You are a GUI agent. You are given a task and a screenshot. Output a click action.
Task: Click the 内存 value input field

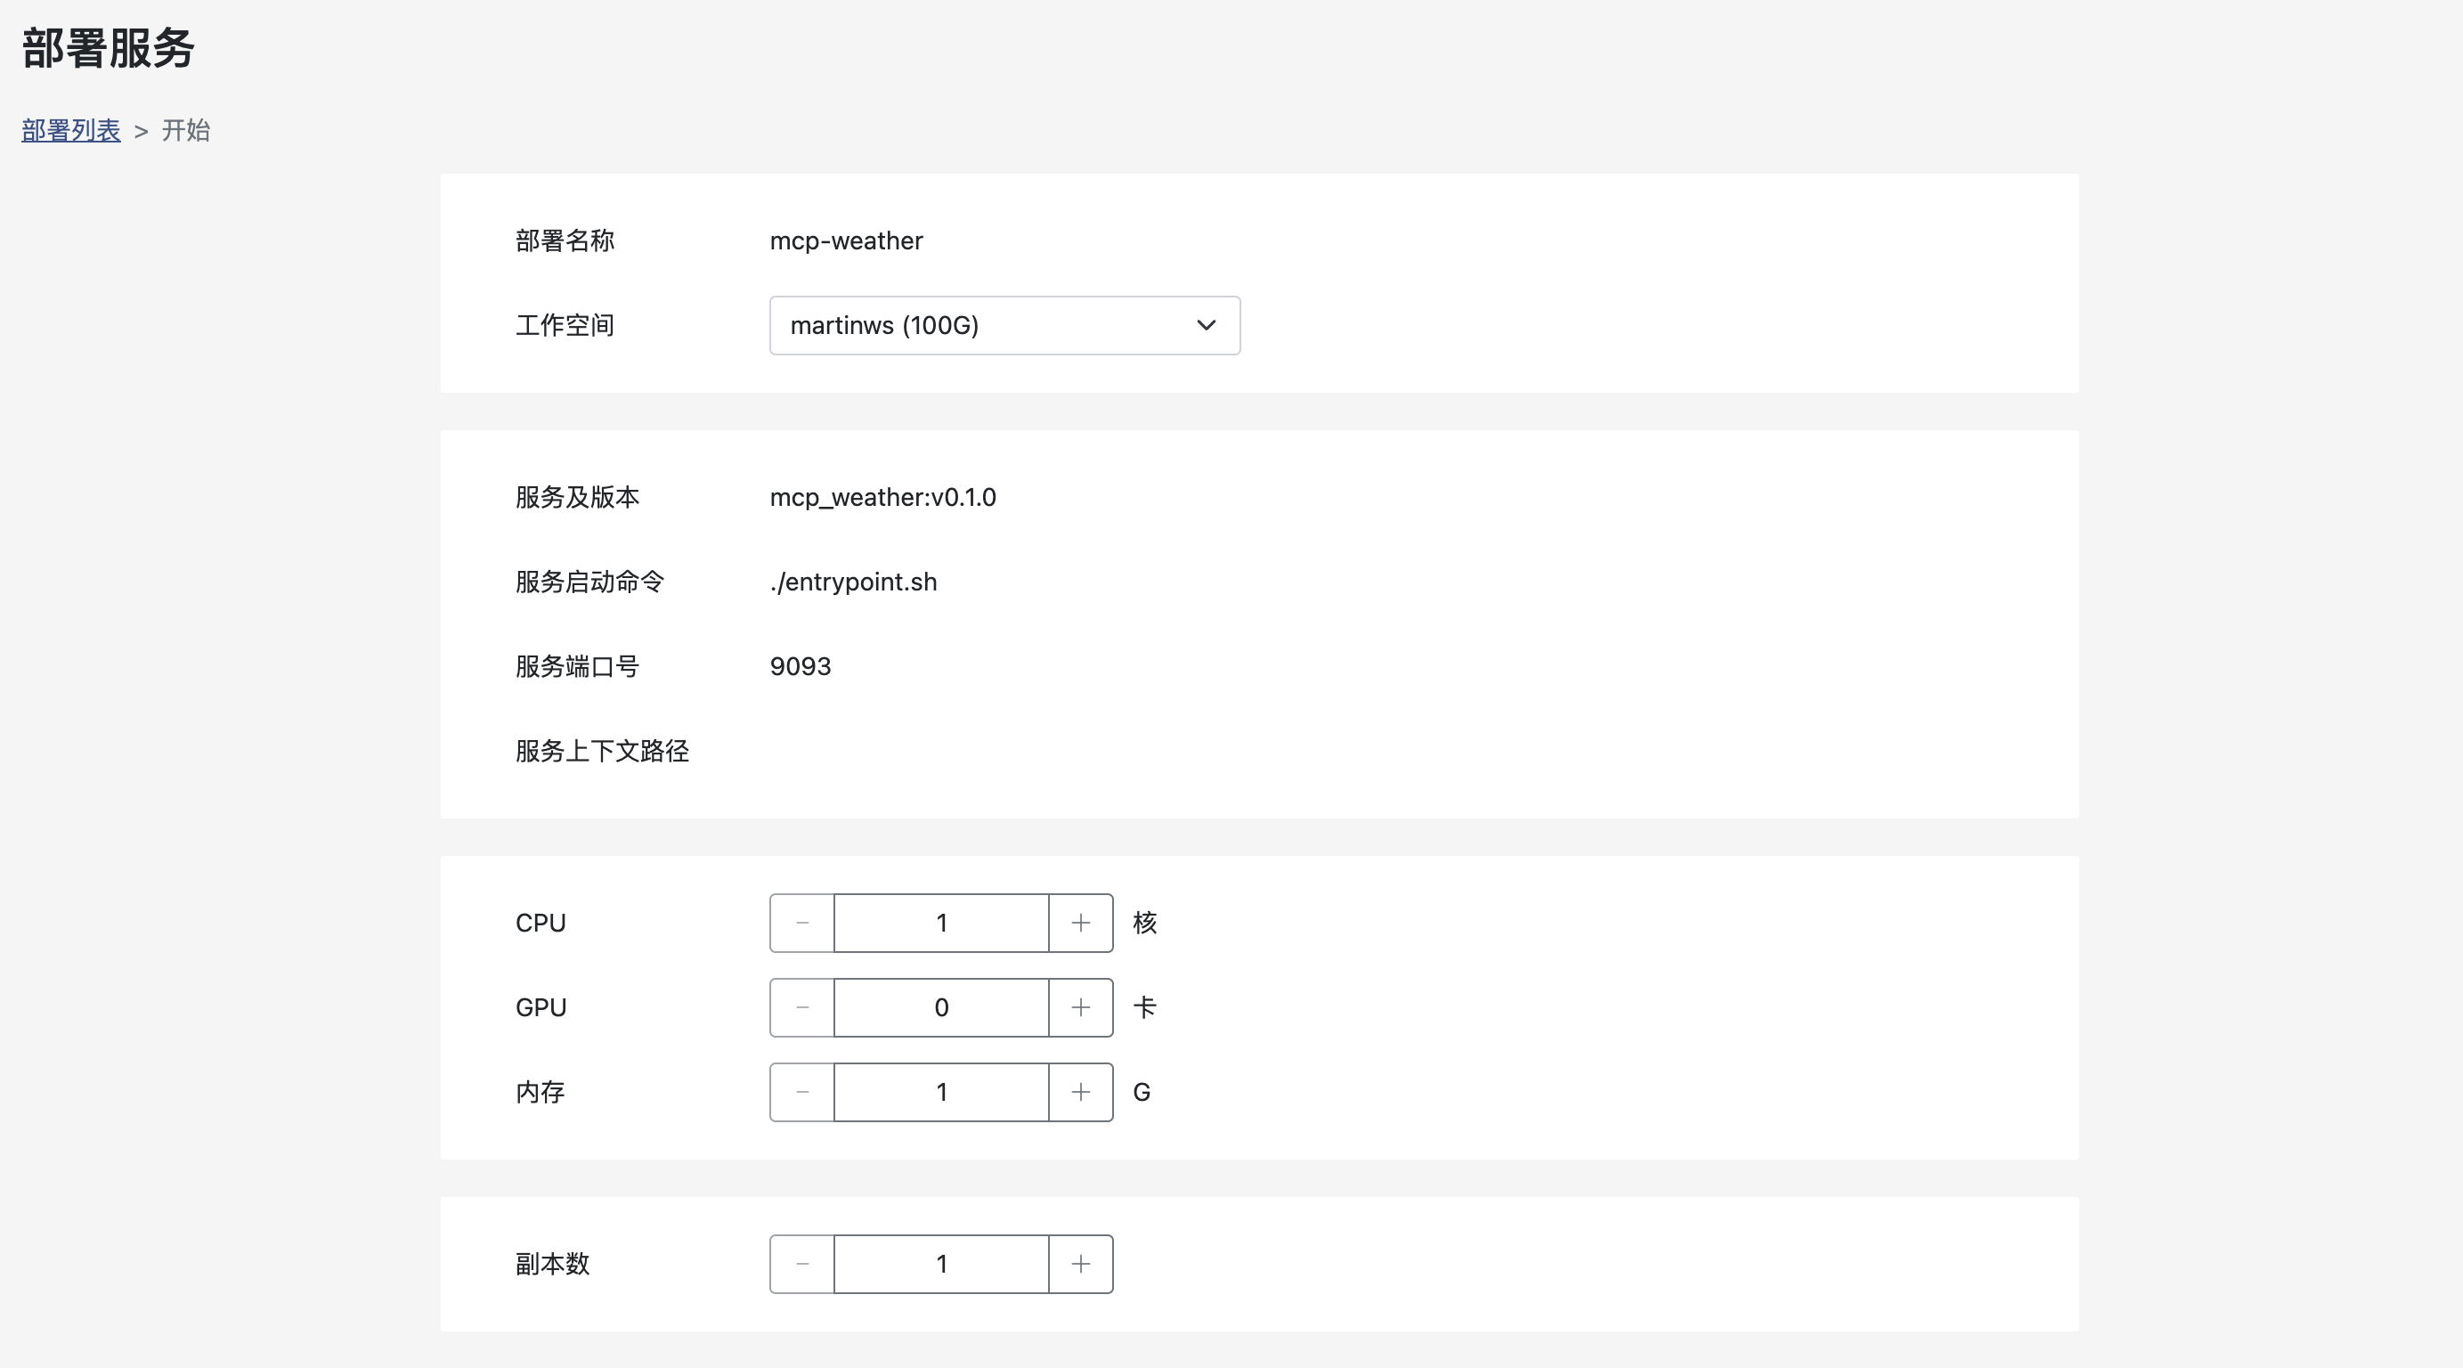click(941, 1093)
